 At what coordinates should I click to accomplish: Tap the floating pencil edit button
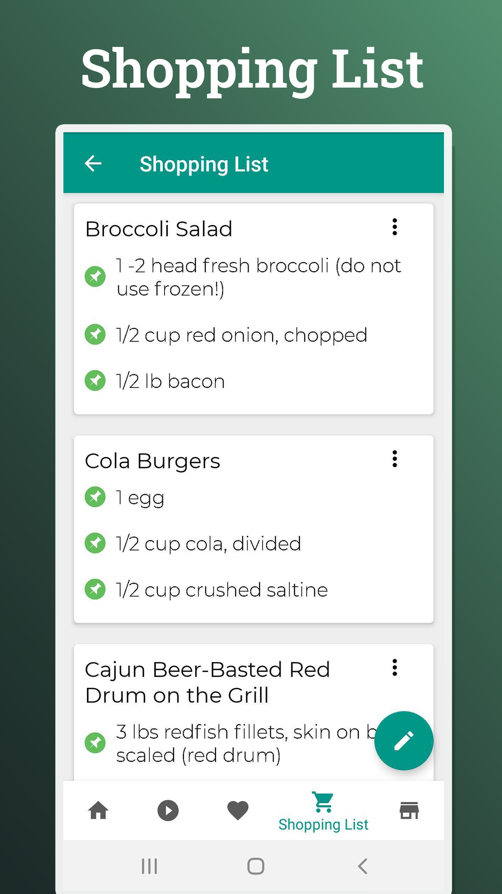(404, 741)
